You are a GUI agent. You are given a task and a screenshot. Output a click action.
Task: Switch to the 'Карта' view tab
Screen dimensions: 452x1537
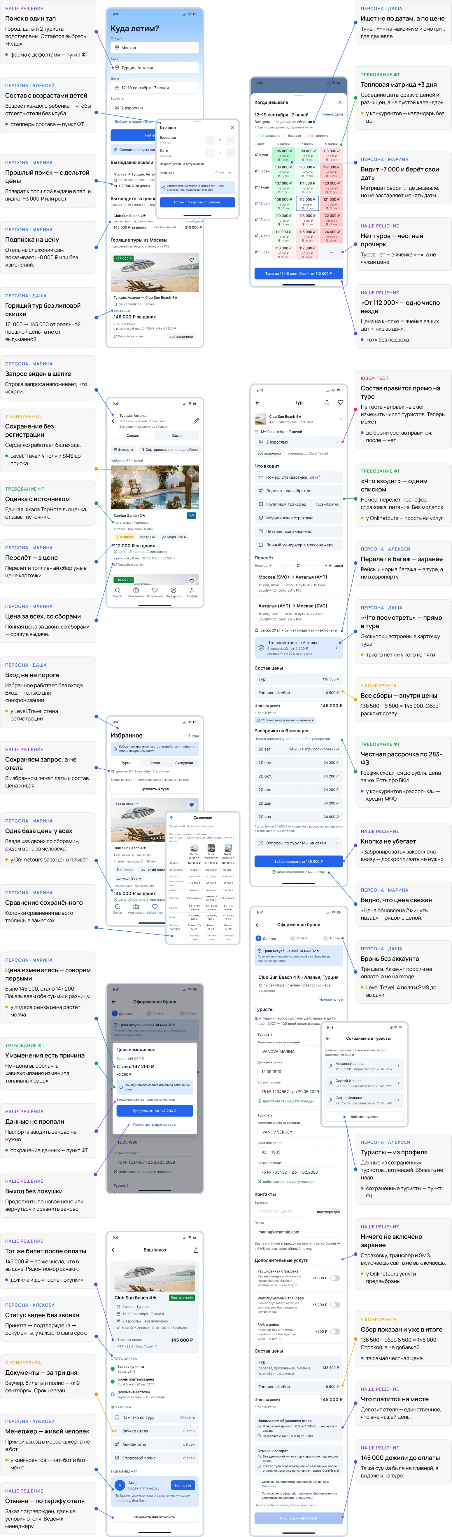click(176, 435)
